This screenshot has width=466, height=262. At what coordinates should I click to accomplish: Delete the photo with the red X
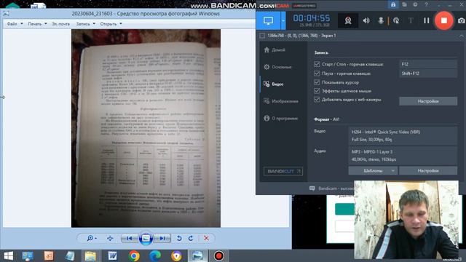206,238
